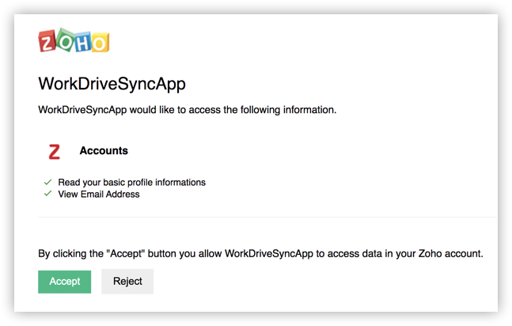512x326 pixels.
Task: Click the red Z tile in Zoho logo
Action: click(47, 41)
